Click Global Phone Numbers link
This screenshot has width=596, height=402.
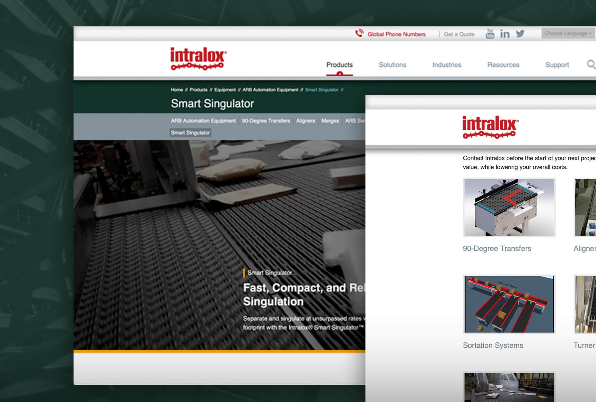[396, 34]
